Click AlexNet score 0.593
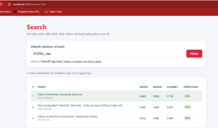Viewport: 218px width, 128px height. pos(170,107)
